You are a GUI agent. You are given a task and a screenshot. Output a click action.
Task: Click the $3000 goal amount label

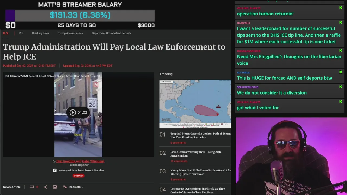coord(146,25)
